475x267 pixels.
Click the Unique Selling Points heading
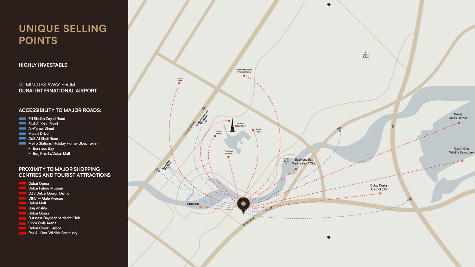(x=63, y=34)
